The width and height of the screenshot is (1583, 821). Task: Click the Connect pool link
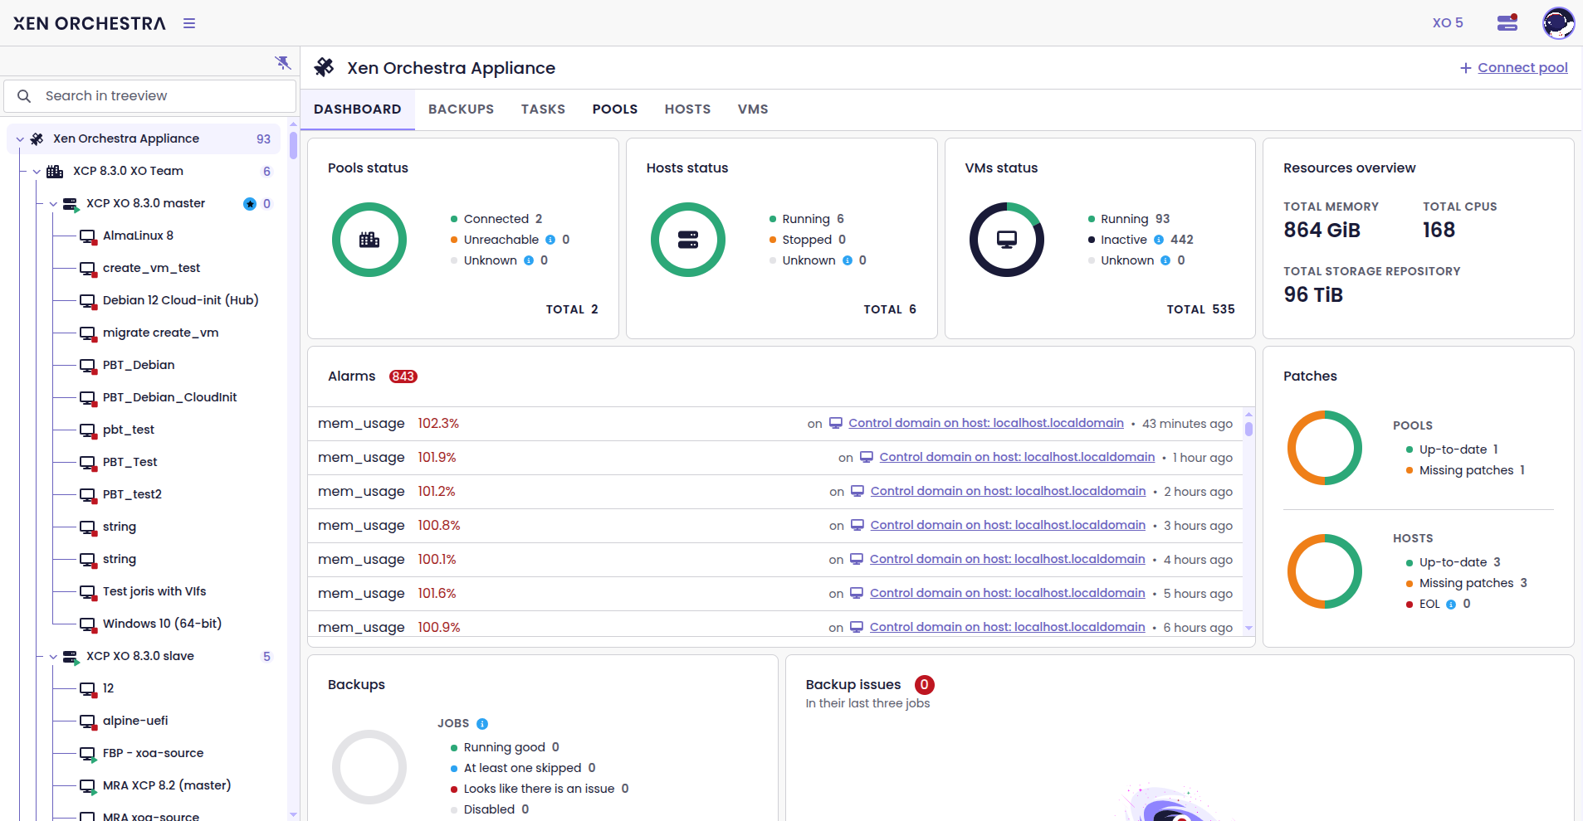coord(1514,68)
